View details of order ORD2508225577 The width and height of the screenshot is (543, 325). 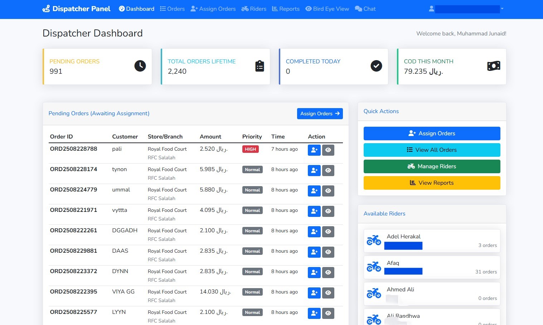[x=328, y=313]
